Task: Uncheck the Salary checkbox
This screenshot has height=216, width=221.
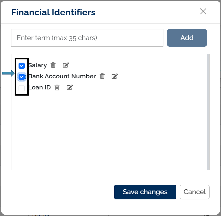Action: click(22, 65)
